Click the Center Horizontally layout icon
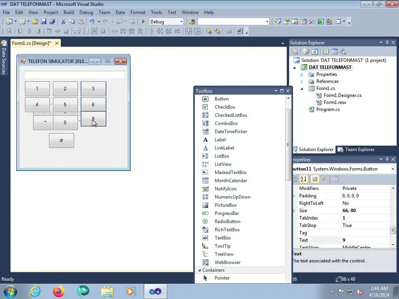This screenshot has width=399, height=299. 189,31
